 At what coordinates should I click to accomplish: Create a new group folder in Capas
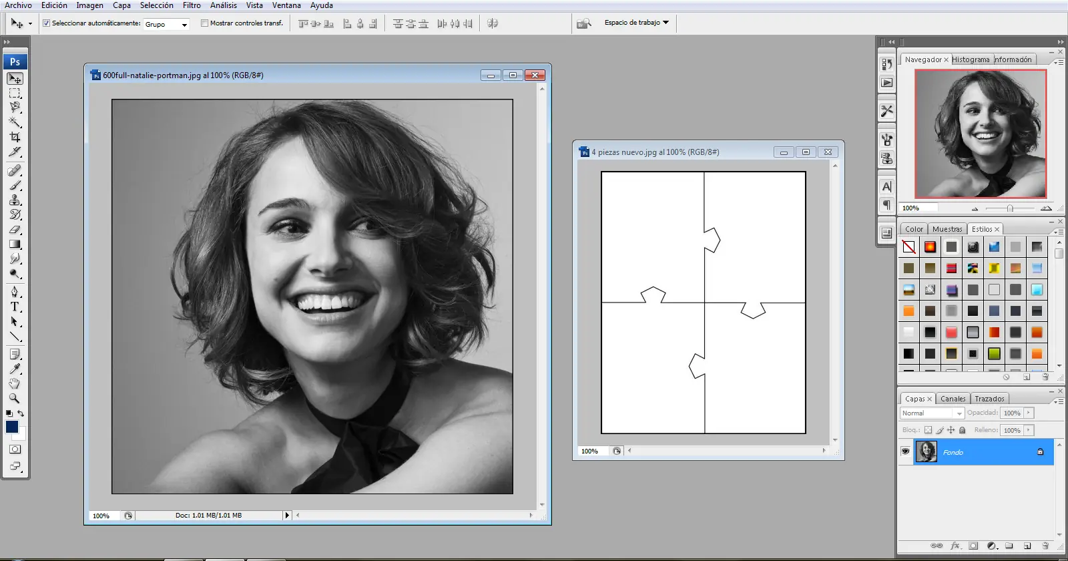(x=1009, y=546)
